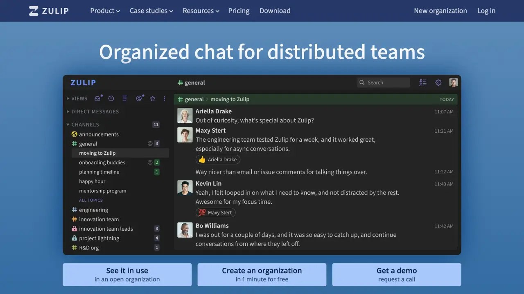Click Kevin Lin's avatar
This screenshot has width=524, height=294.
click(x=185, y=188)
